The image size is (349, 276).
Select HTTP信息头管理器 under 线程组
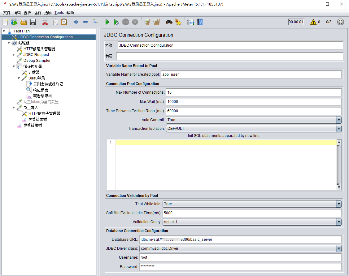[39, 49]
